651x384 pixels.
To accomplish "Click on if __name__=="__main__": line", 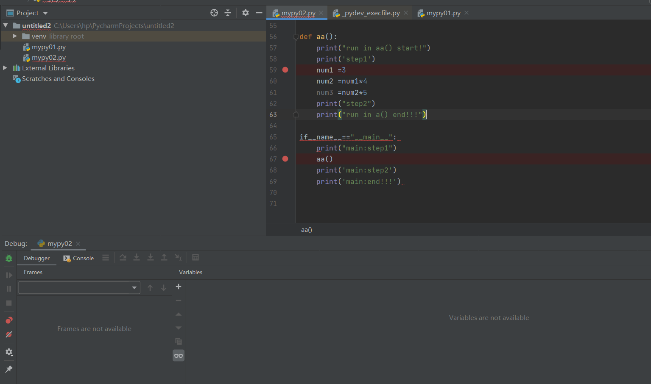I will click(x=348, y=137).
